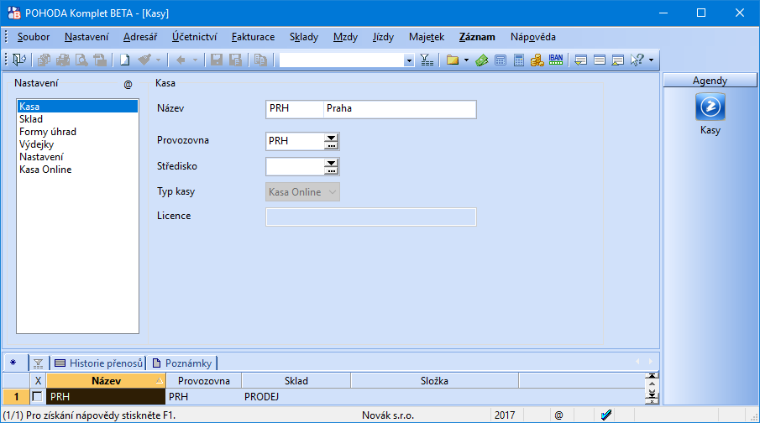Image resolution: width=760 pixels, height=423 pixels.
Task: Switch to the Historie přenosů tab
Action: (x=99, y=363)
